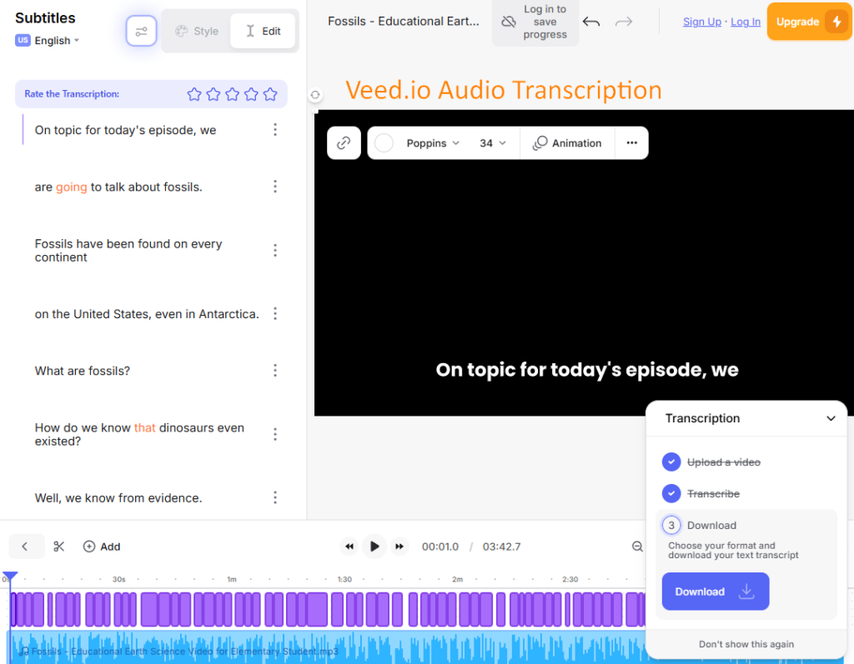Viewport: 854px width, 664px height.
Task: Switch to the Style tab
Action: coord(197,31)
